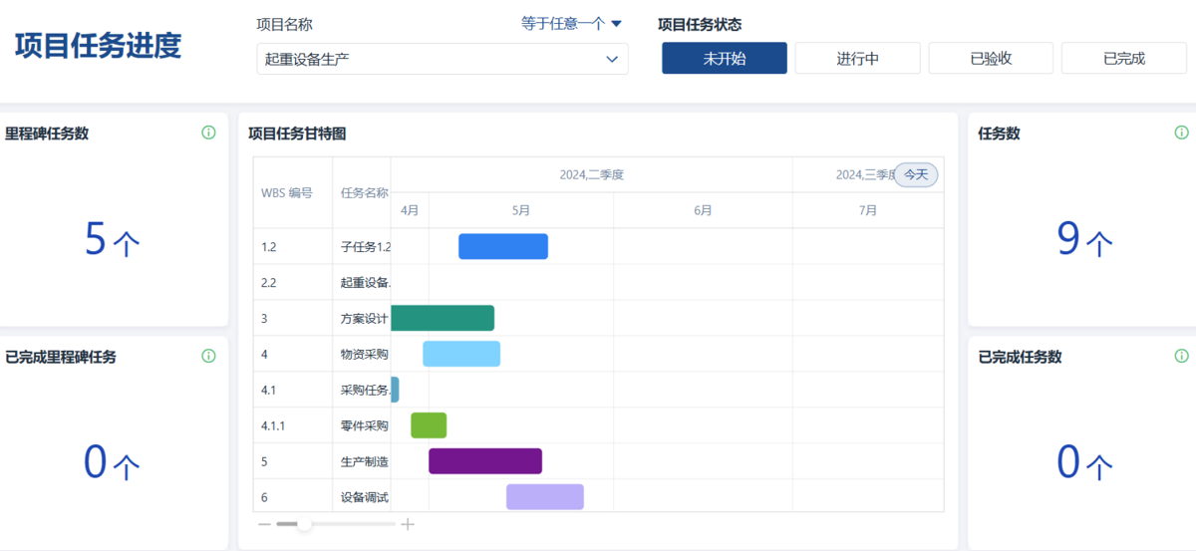This screenshot has height=551, width=1196.
Task: Select the purple 生产制造 Gantt bar
Action: pyautogui.click(x=485, y=461)
